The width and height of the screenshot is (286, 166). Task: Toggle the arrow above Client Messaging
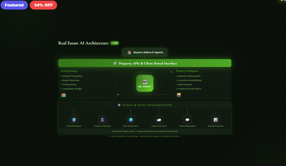point(187,112)
